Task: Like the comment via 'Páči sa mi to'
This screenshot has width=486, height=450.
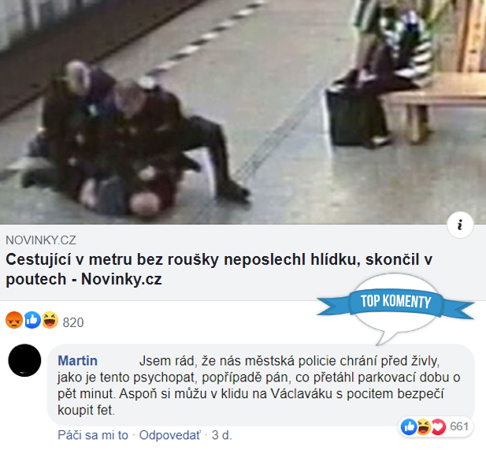Action: pyautogui.click(x=93, y=435)
